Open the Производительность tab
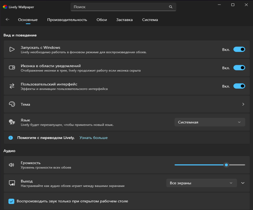253x210 pixels. [67, 20]
